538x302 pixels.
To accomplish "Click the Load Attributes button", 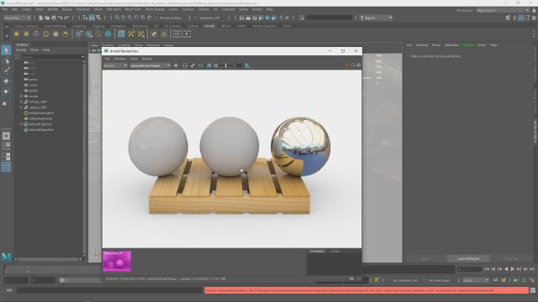I will (468, 259).
